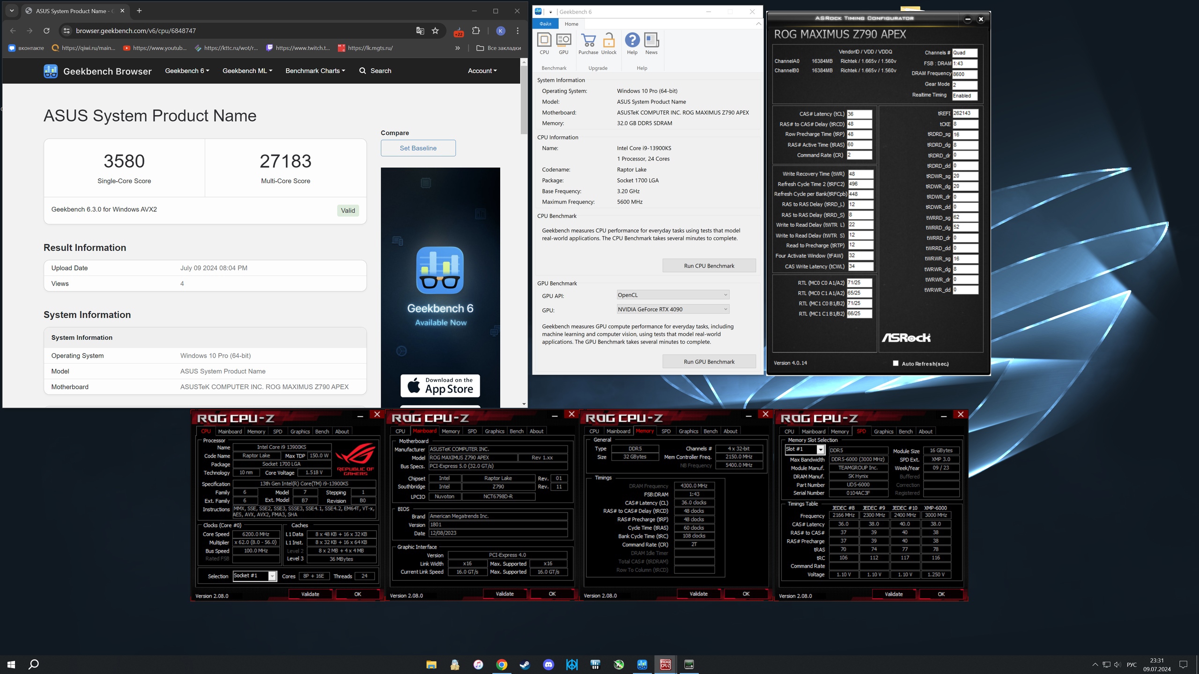Show more bookmarks with the overflow chevron
Viewport: 1199px width, 674px height.
(x=458, y=48)
